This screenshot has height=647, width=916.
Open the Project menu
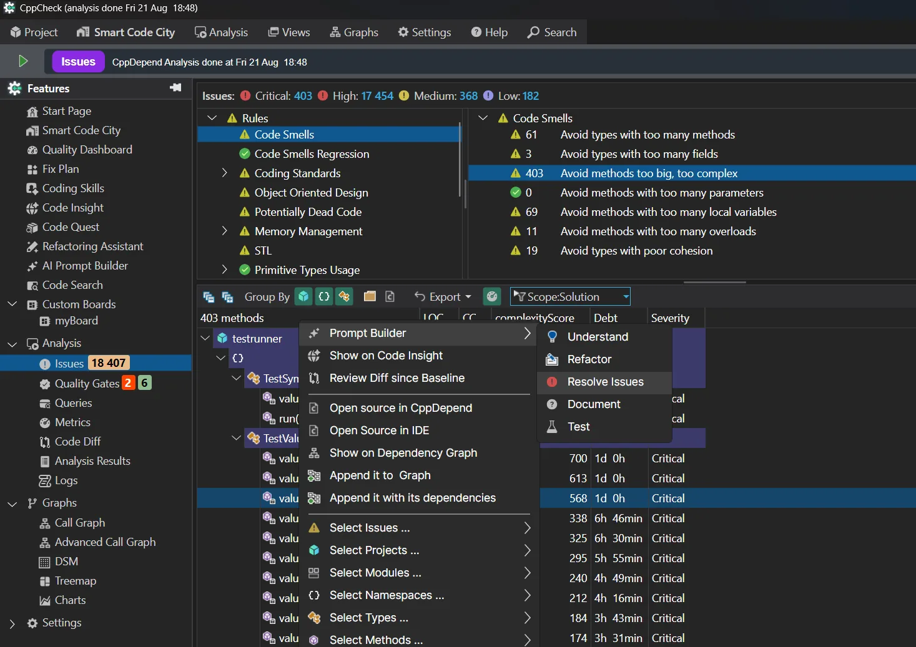click(34, 32)
